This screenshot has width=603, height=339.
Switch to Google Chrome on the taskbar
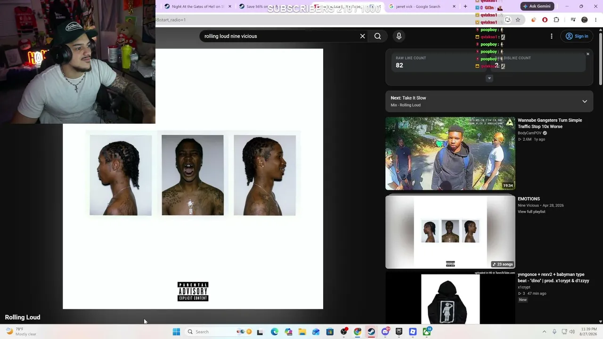click(x=358, y=332)
